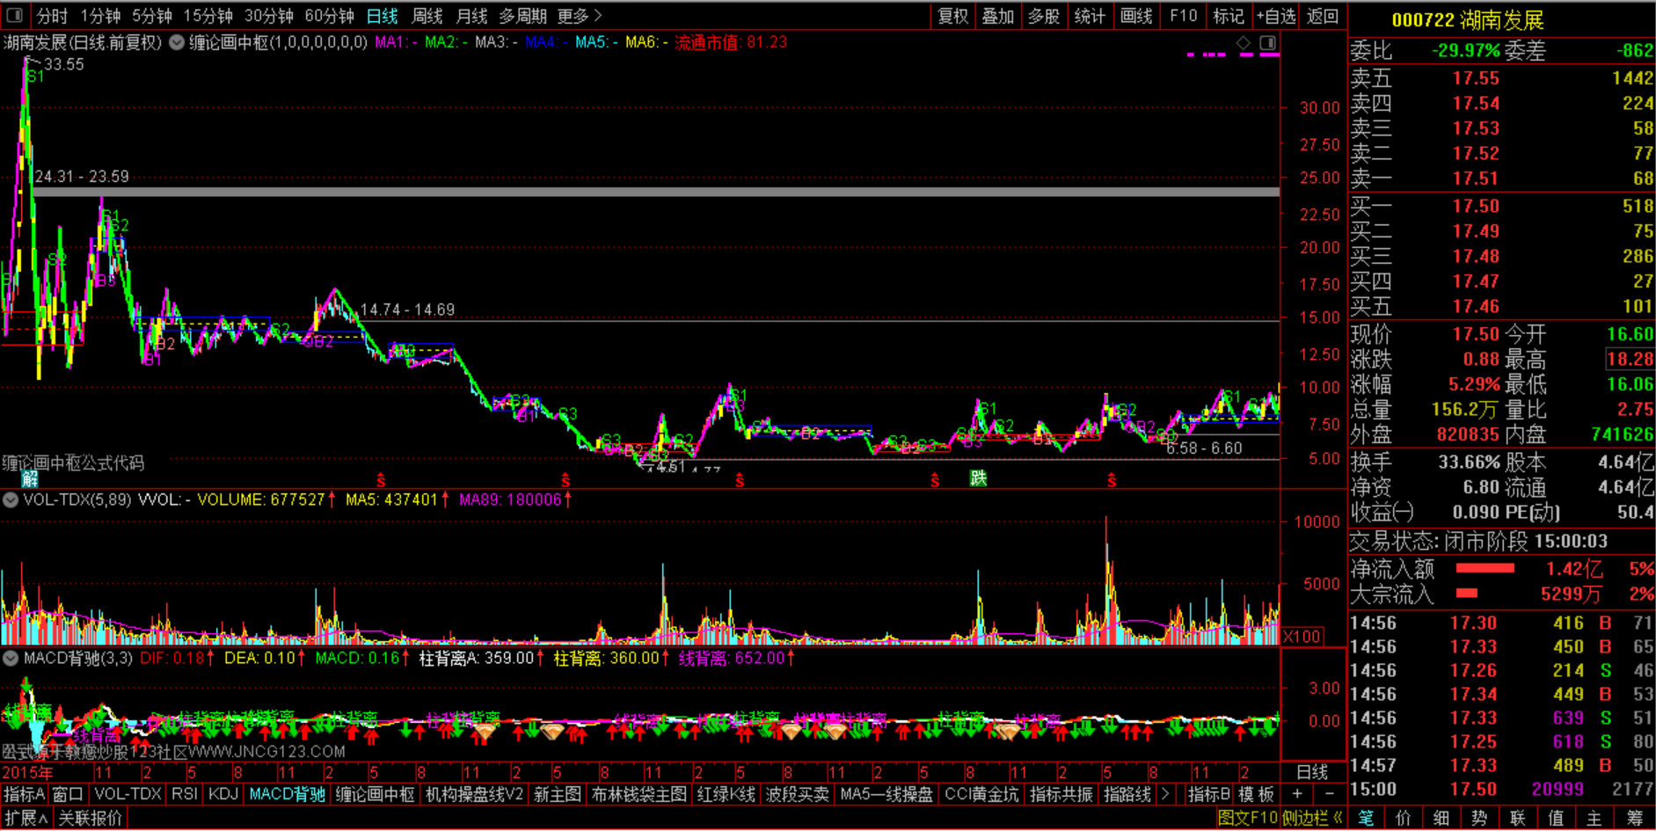Open the VOL-TDX indicator settings circle
Screen dimensions: 1656x831
click(11, 499)
